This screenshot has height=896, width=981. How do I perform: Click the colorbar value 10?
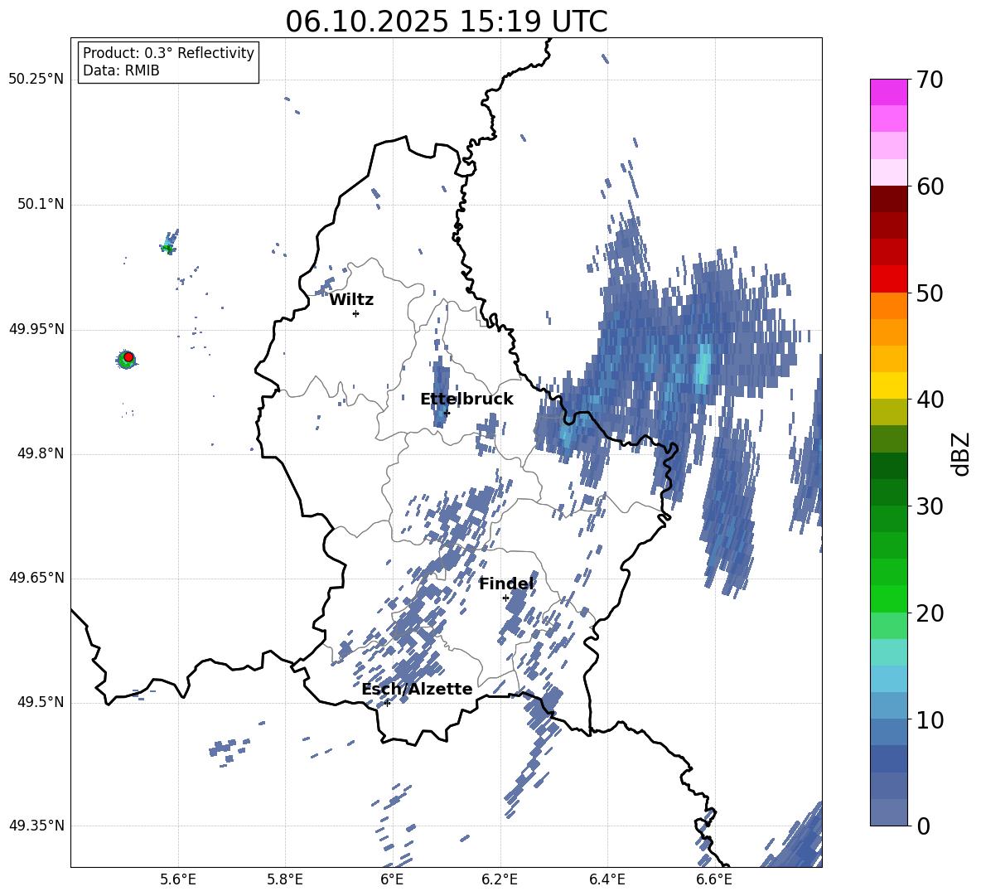tap(930, 719)
